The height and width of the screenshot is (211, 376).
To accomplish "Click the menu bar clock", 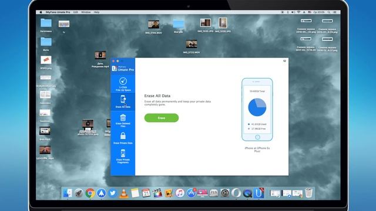I will click(319, 12).
